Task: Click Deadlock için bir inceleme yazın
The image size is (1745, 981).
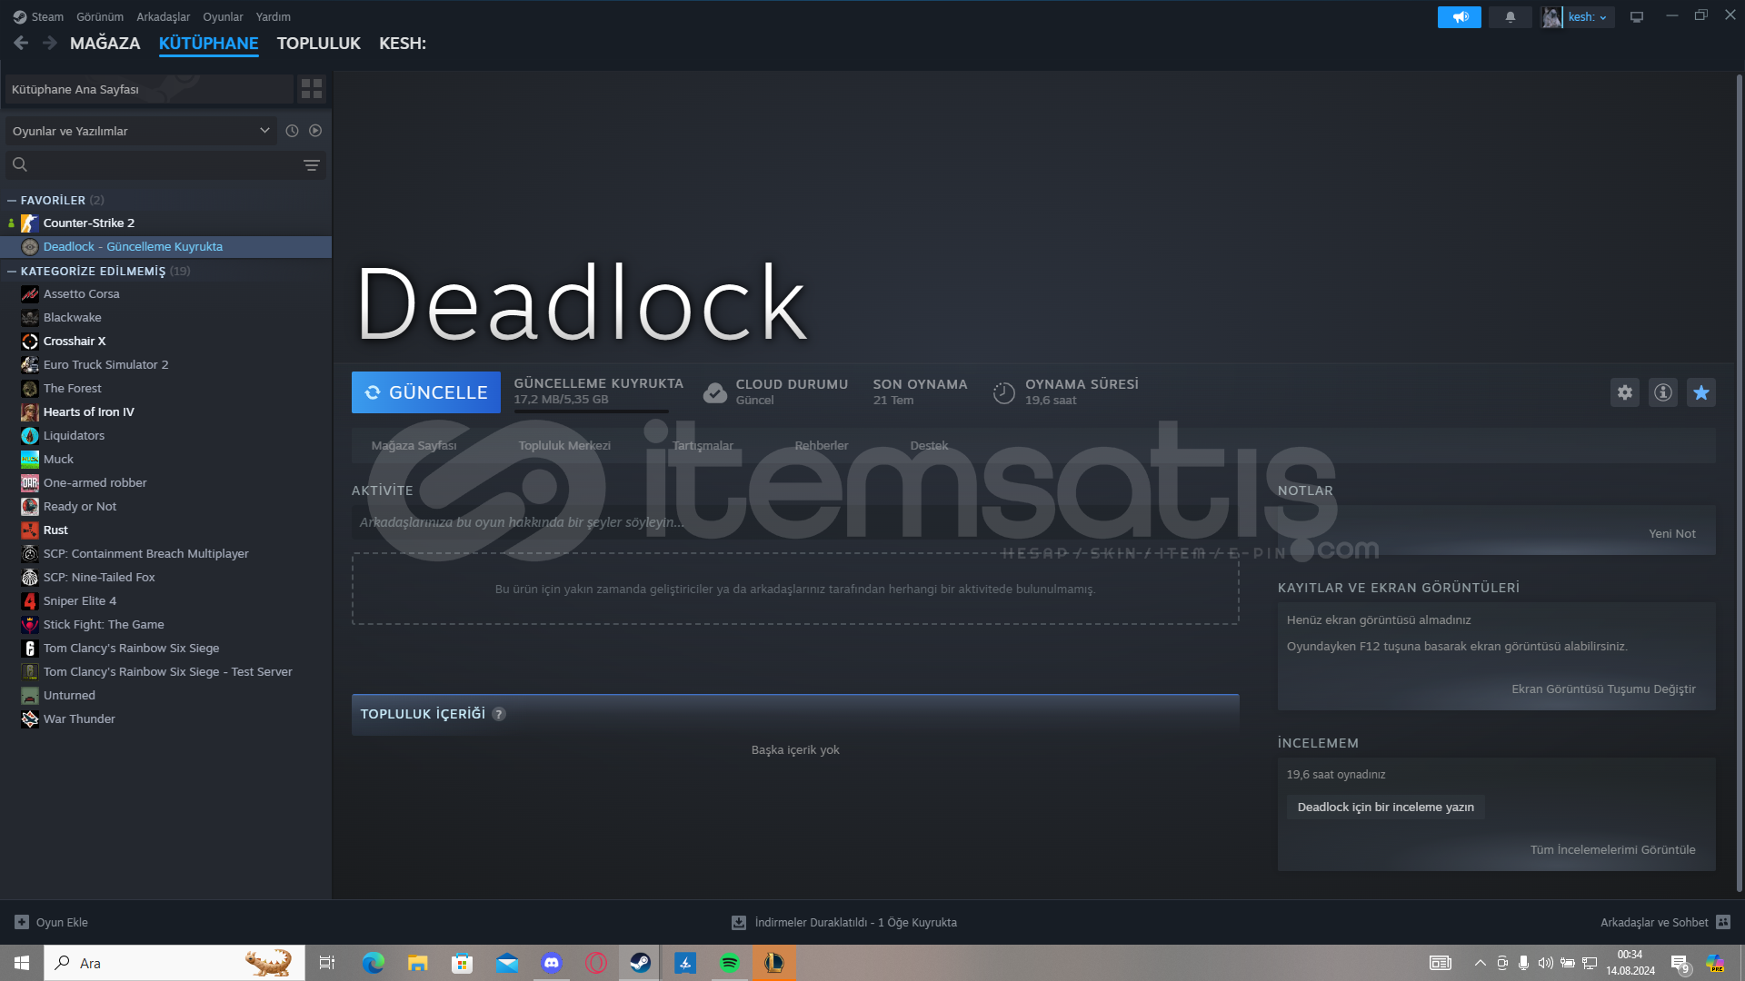Action: point(1386,808)
